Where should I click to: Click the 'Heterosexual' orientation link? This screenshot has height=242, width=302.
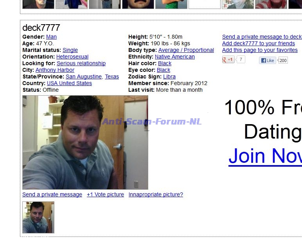[x=72, y=57]
